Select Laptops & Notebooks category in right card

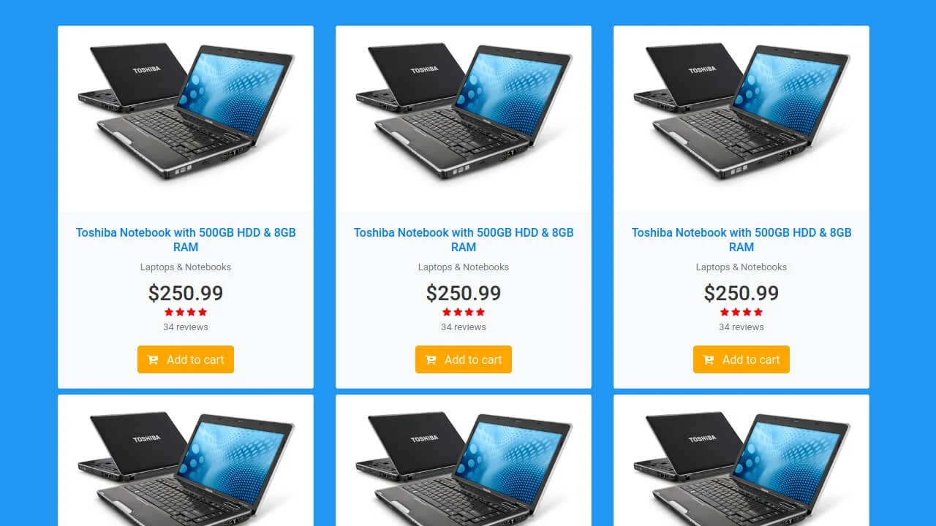[x=741, y=267]
